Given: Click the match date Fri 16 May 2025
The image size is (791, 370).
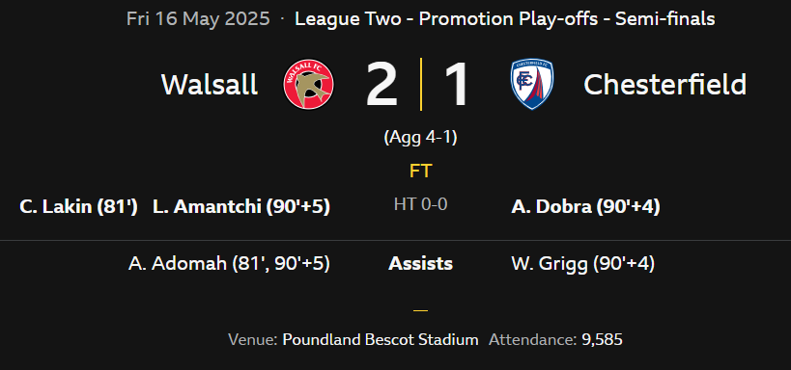Looking at the screenshot, I should click(198, 19).
